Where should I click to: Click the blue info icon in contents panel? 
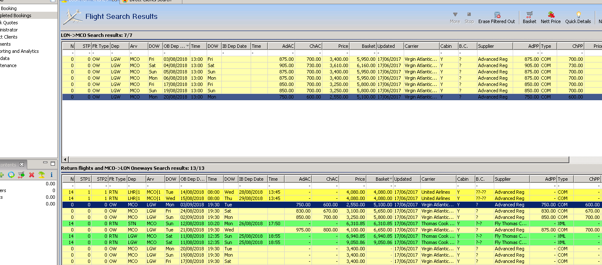pos(52,175)
